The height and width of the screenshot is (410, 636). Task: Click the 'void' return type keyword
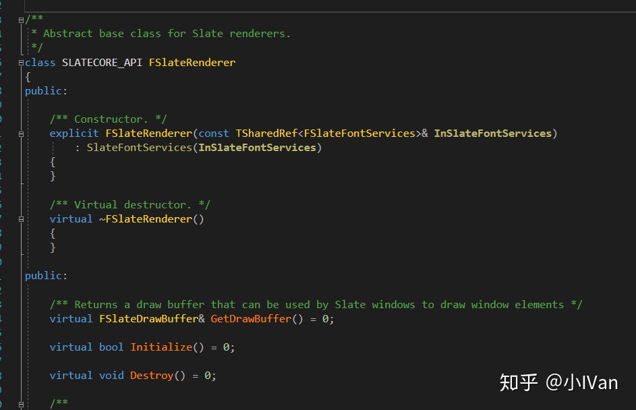[111, 376]
